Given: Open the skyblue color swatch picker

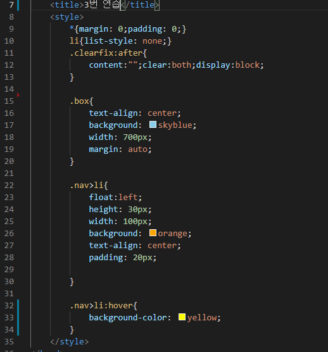Looking at the screenshot, I should (x=153, y=125).
